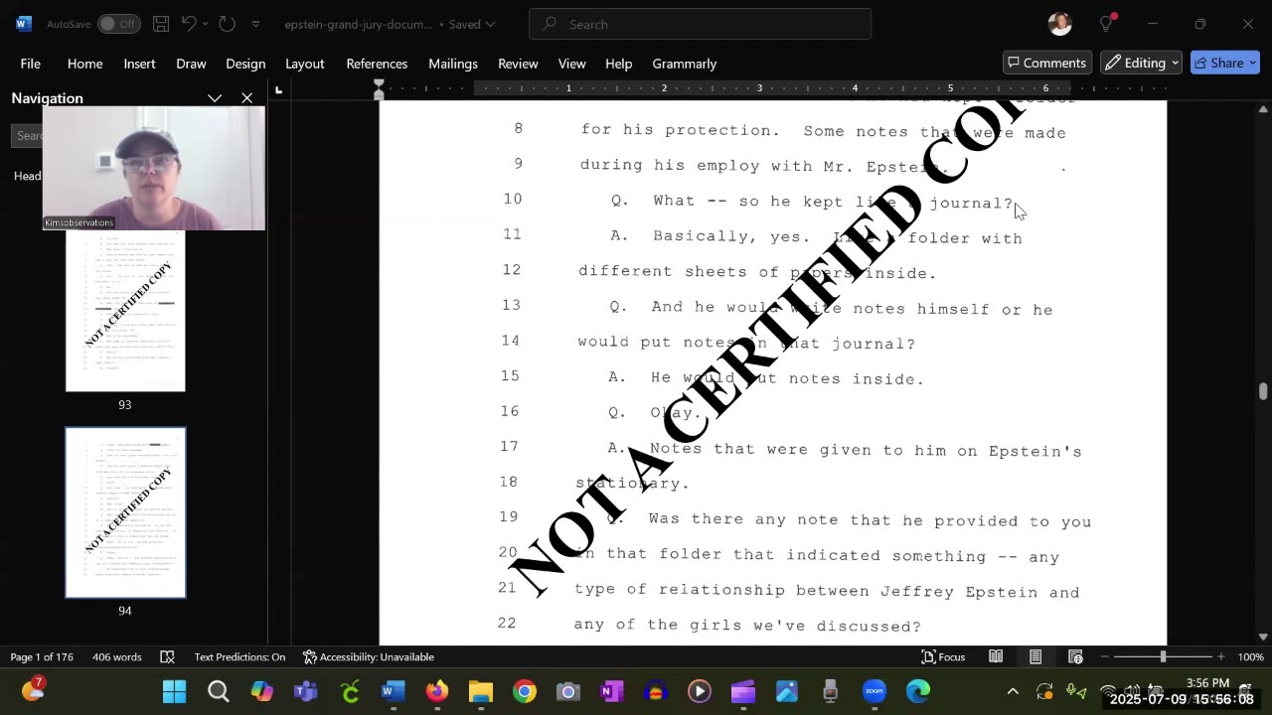
Task: Open the Help tab
Action: (618, 64)
